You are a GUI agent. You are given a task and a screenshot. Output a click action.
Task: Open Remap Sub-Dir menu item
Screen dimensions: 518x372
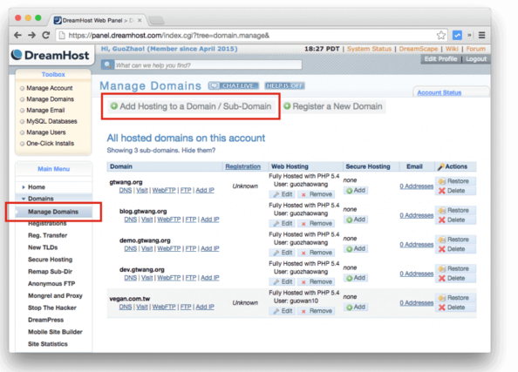(50, 272)
